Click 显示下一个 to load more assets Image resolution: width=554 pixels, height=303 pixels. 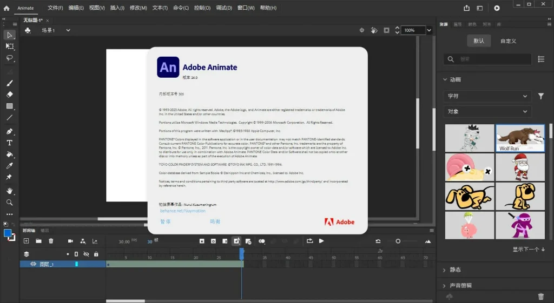(529, 249)
